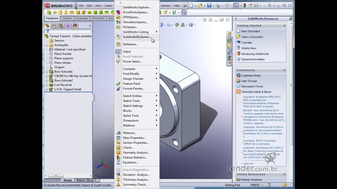The height and width of the screenshot is (189, 337).
Task: Open the Appearances task pane tab
Action: [x=230, y=57]
